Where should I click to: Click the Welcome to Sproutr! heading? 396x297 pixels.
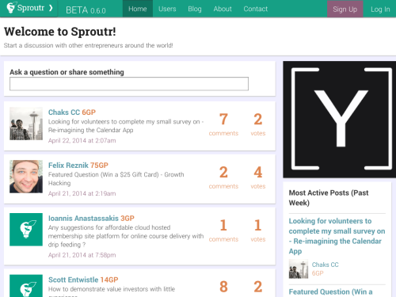coord(60,32)
